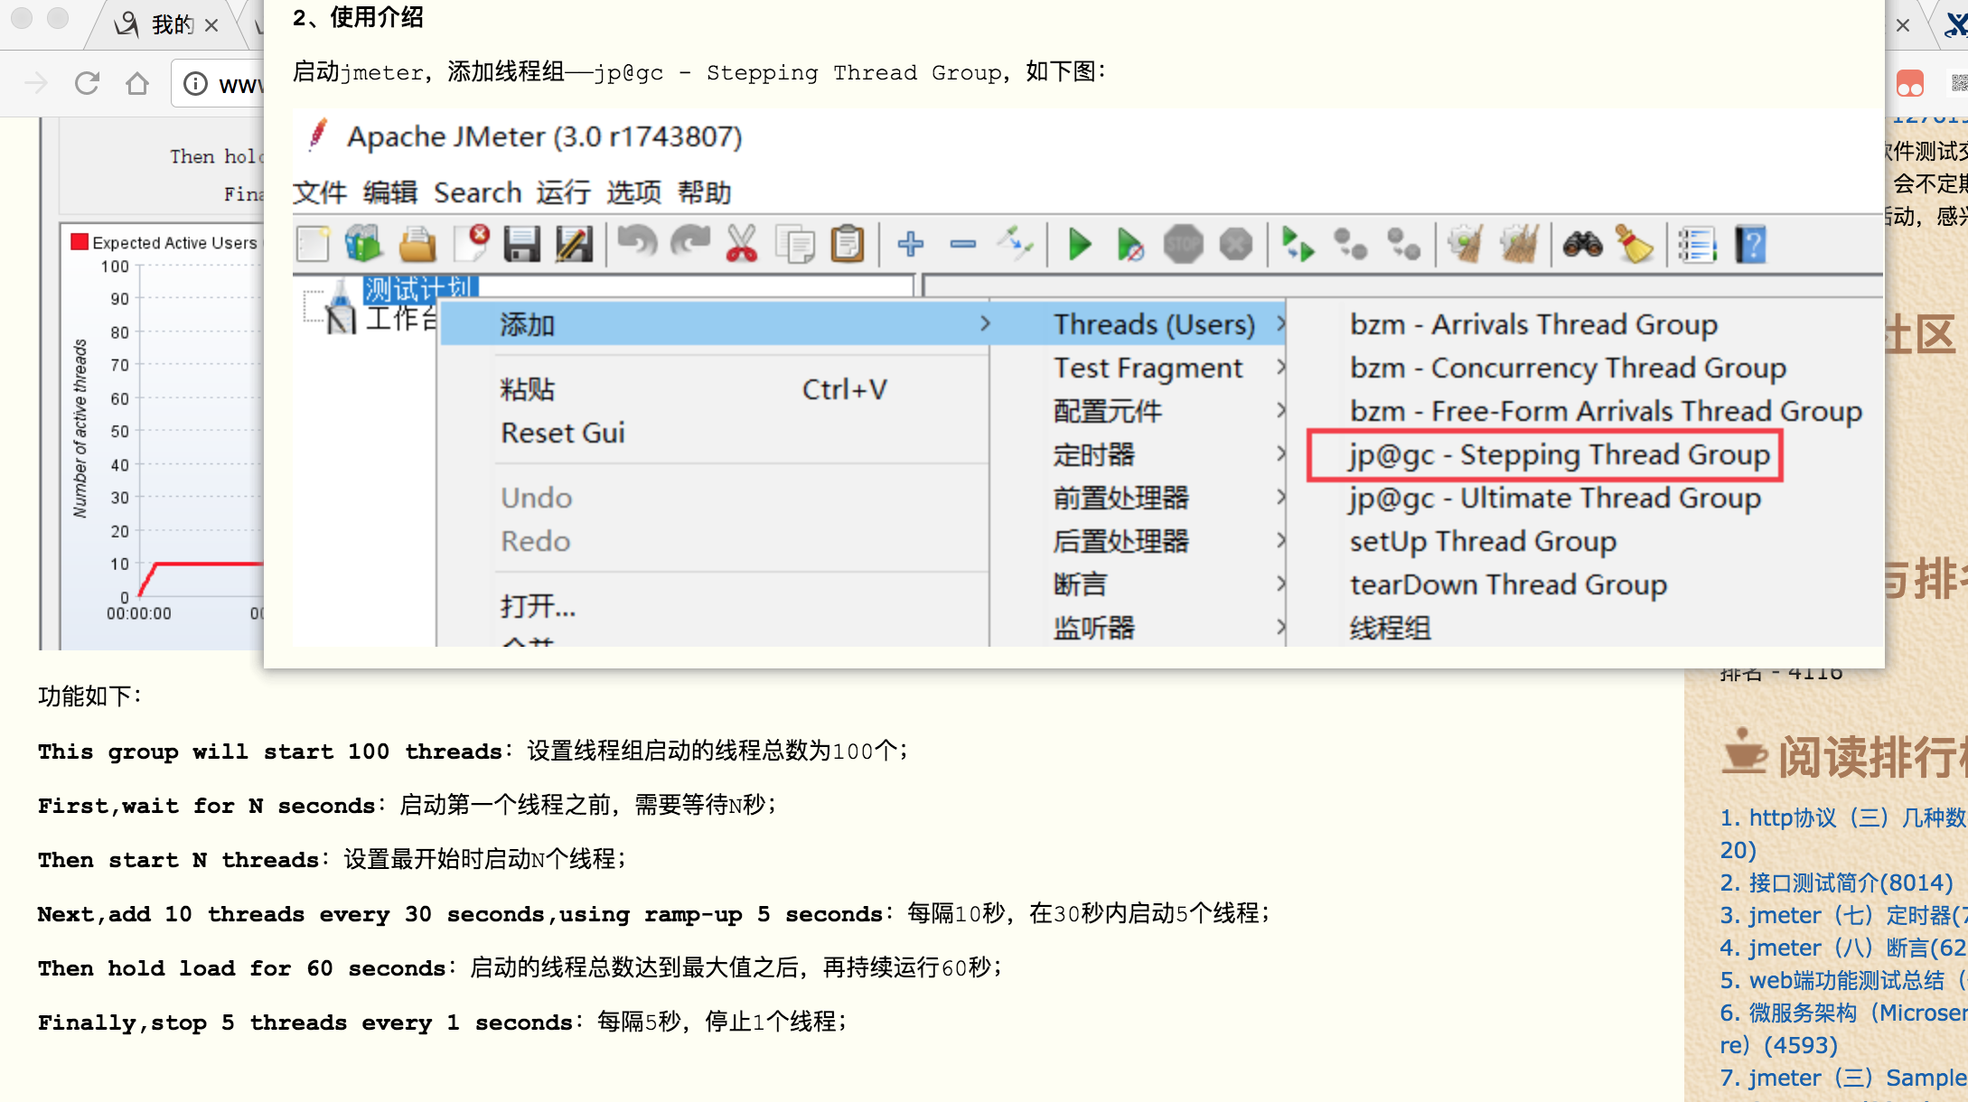Click the Toggle enable/disable icon

click(1016, 244)
